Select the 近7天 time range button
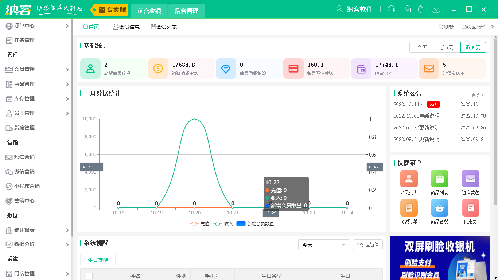Viewport: 498px width, 280px height. [447, 47]
